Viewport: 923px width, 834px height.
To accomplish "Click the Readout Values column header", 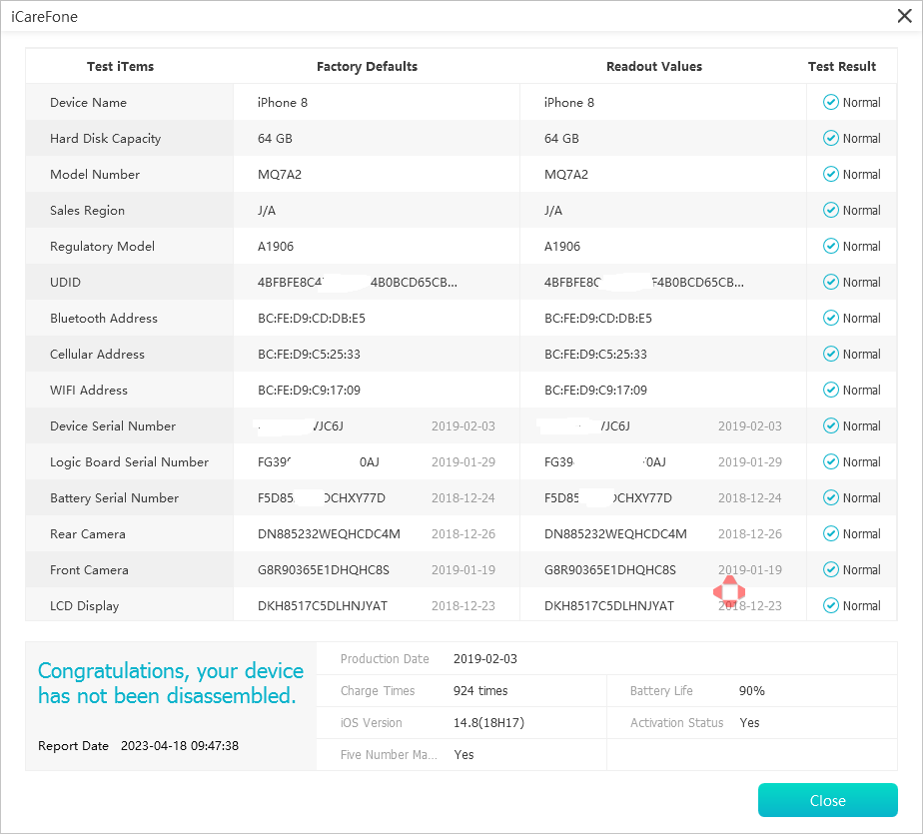I will [x=653, y=67].
